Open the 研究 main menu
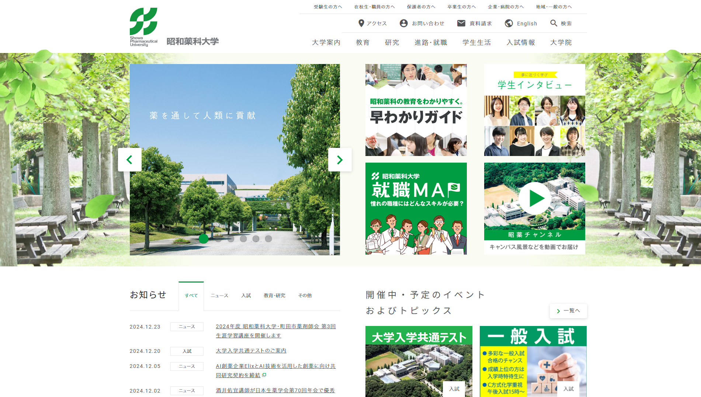Image resolution: width=701 pixels, height=397 pixels. point(392,42)
